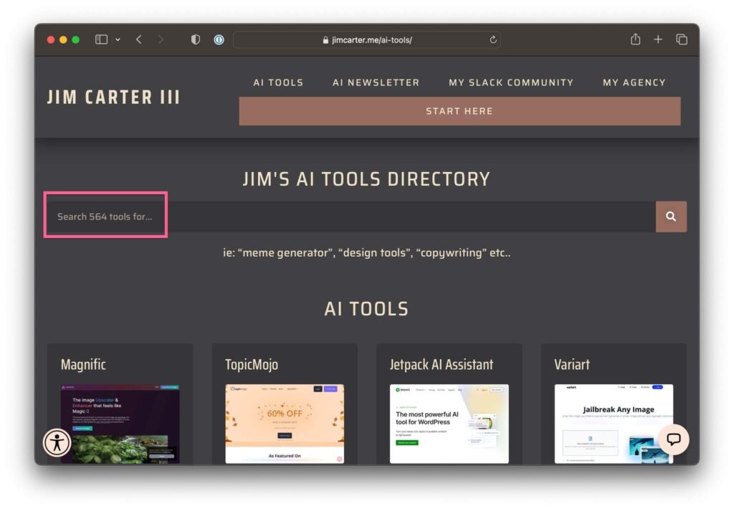Reload the page using refresh icon
Image resolution: width=734 pixels, height=511 pixels.
(x=493, y=40)
